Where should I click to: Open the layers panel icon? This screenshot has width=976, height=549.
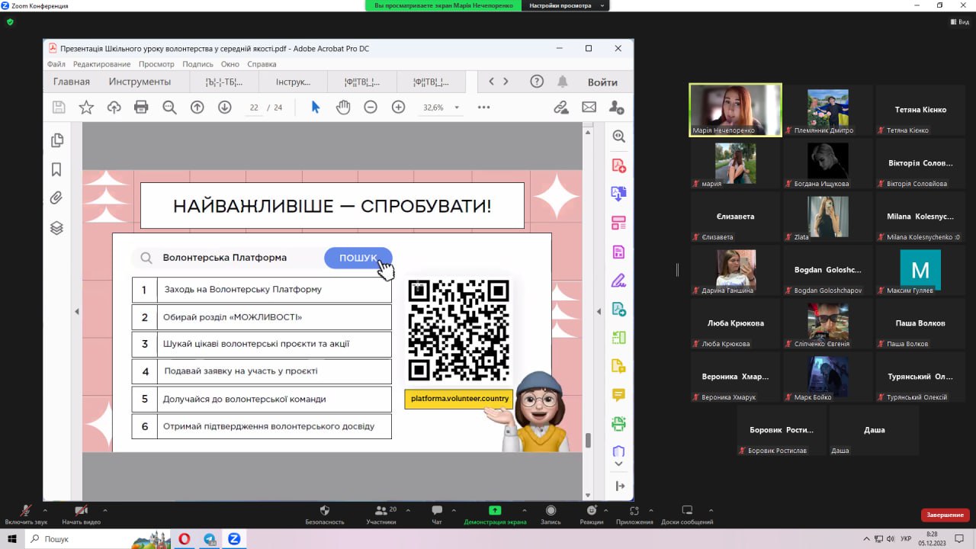(56, 228)
